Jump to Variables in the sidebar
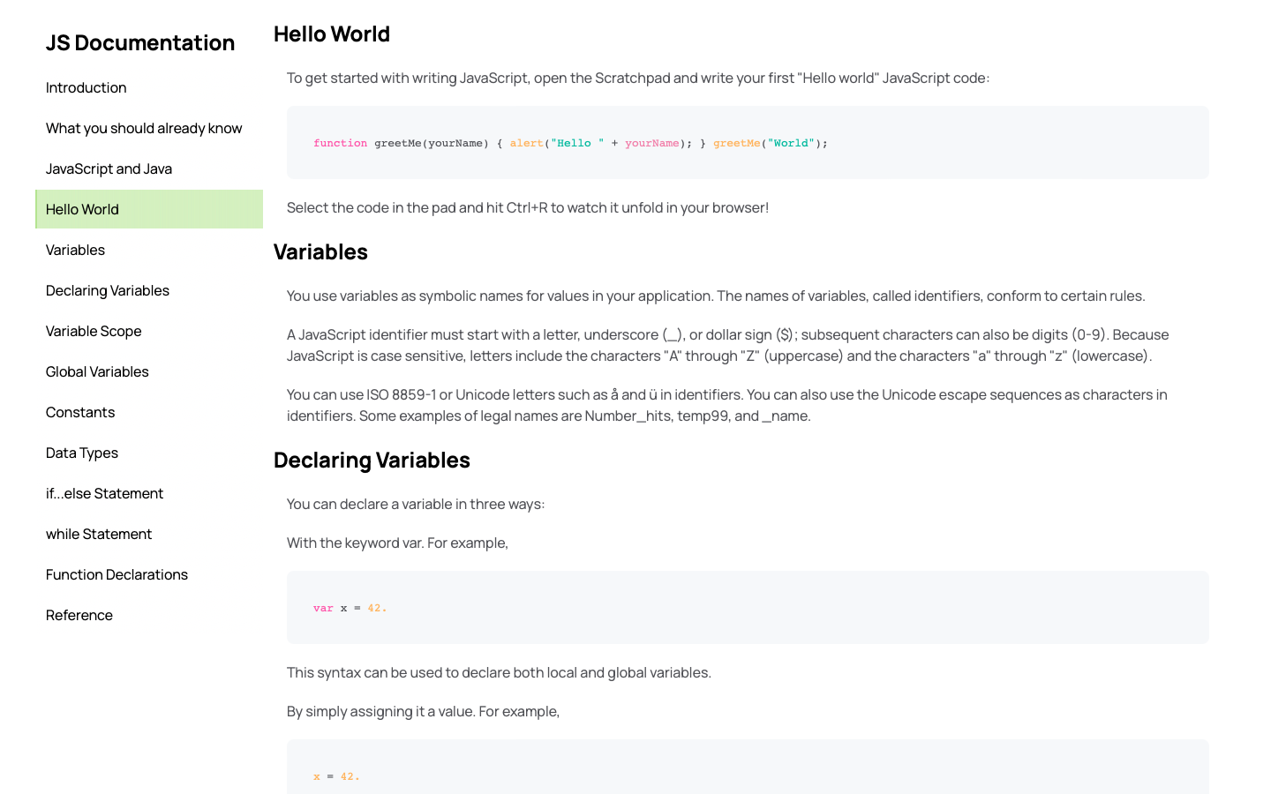1271x794 pixels. point(75,250)
